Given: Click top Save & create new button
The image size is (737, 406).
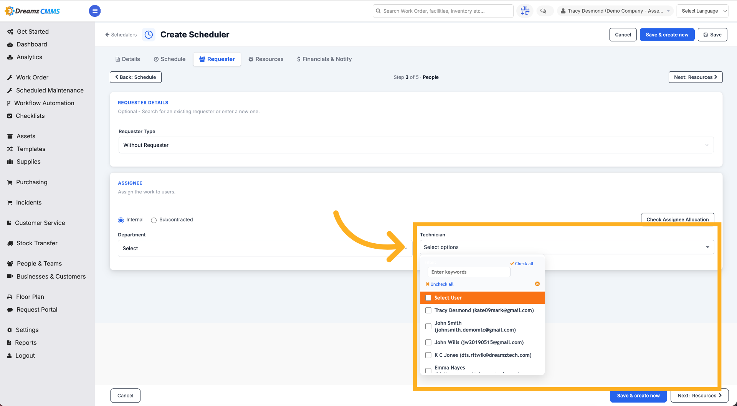Looking at the screenshot, I should click(667, 35).
